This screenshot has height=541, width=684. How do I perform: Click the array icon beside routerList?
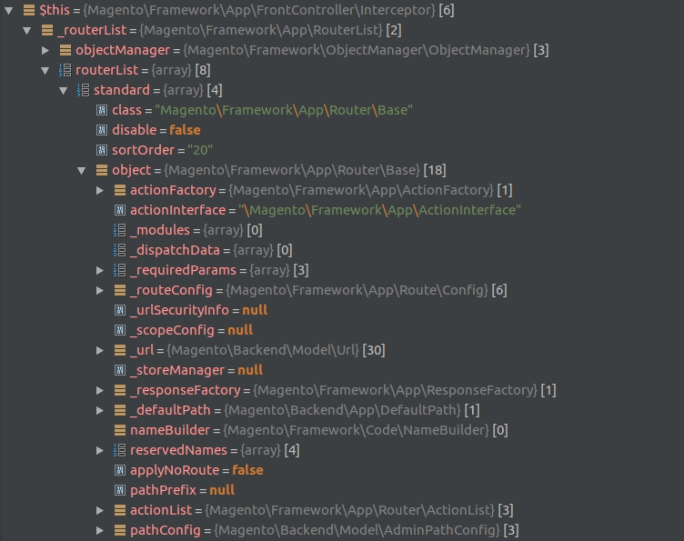(65, 70)
